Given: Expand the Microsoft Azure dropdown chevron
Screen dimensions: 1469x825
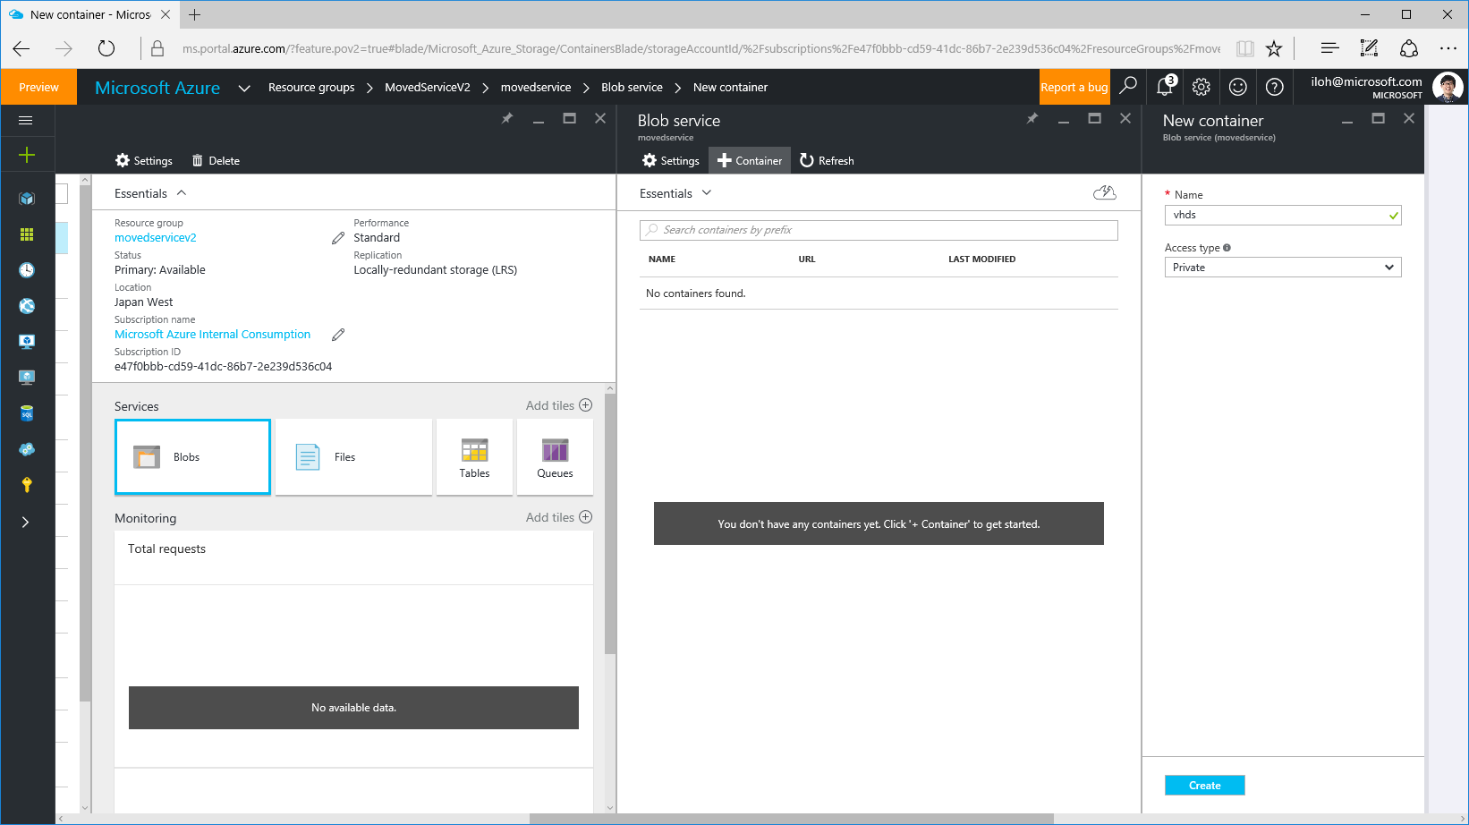Looking at the screenshot, I should click(x=244, y=88).
